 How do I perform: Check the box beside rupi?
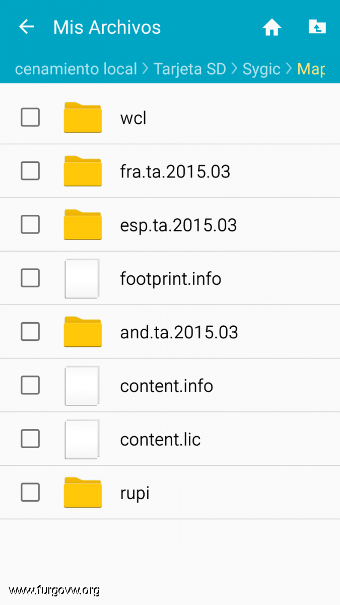[30, 492]
